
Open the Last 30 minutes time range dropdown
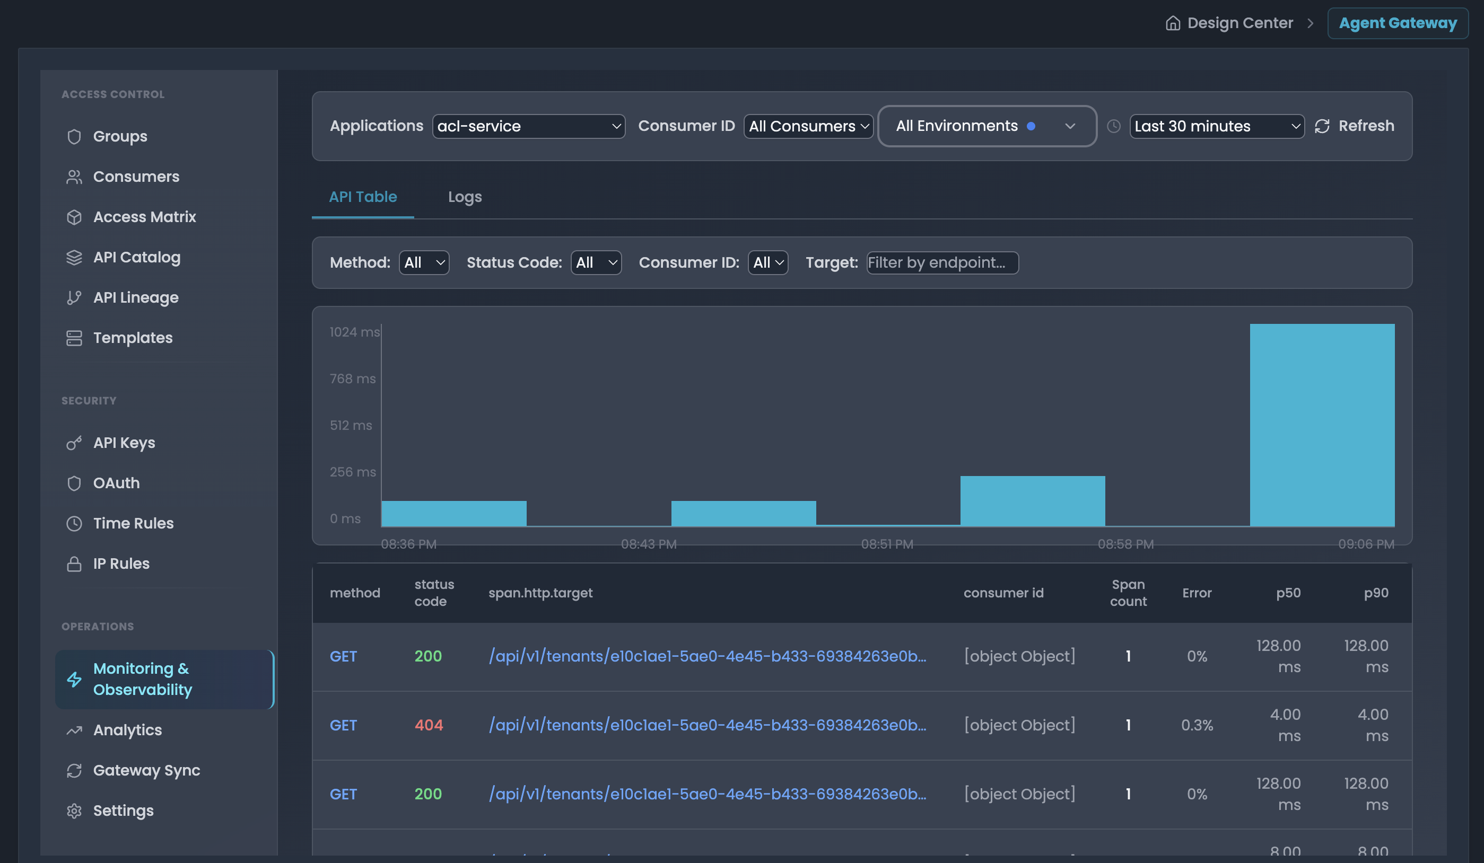coord(1217,126)
